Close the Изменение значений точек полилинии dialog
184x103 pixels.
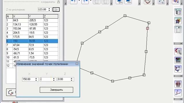click(x=77, y=64)
